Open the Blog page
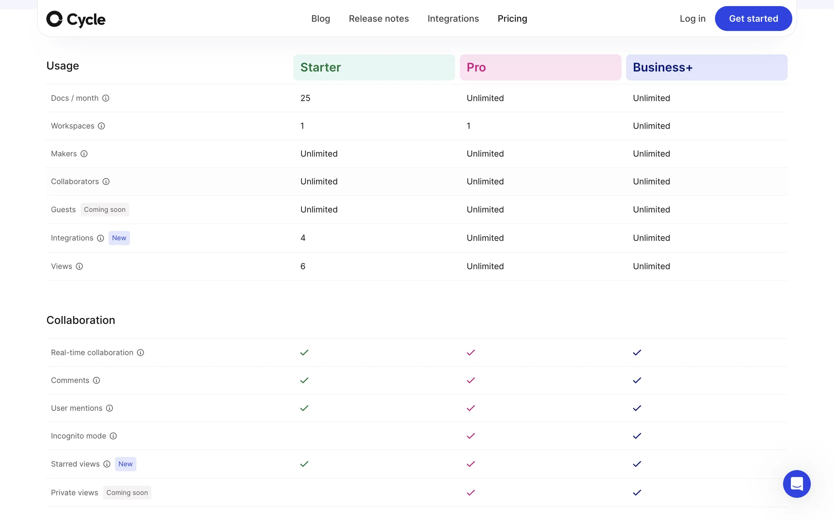 pos(321,19)
